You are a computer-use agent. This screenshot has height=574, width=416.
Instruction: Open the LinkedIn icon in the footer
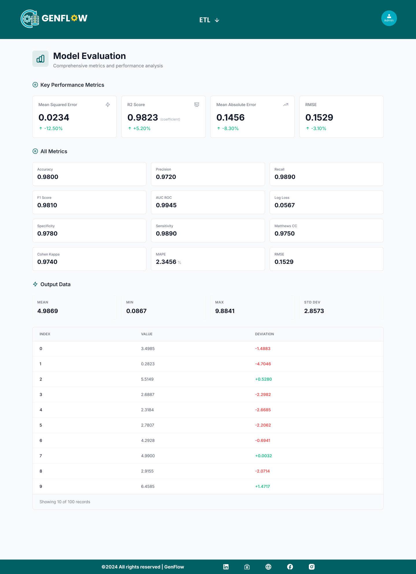(x=226, y=567)
